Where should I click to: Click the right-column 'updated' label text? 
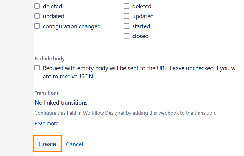click(x=143, y=16)
